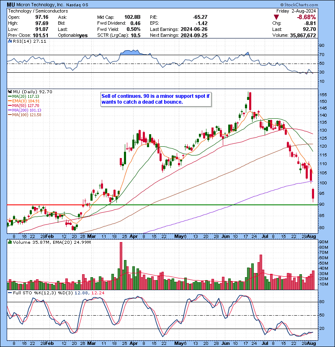This screenshot has width=335, height=347.
Task: Click the bar-chart icon beside Volume label
Action: click(10, 242)
